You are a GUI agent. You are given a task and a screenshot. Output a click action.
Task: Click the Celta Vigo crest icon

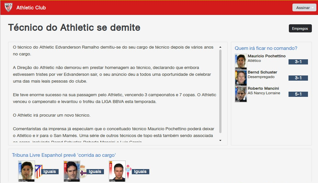click(x=129, y=172)
